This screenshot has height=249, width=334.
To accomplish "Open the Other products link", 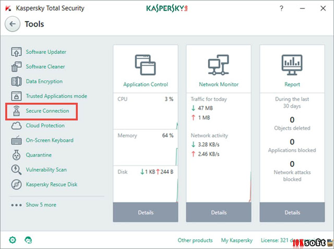I will [195, 240].
